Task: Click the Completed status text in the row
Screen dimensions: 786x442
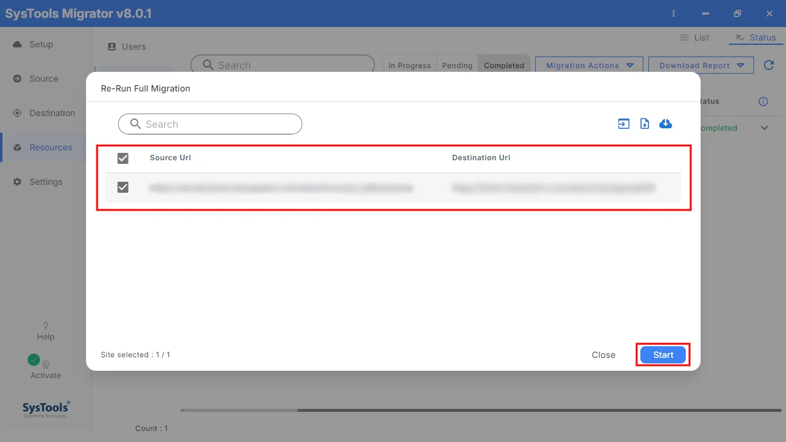Action: (x=718, y=128)
